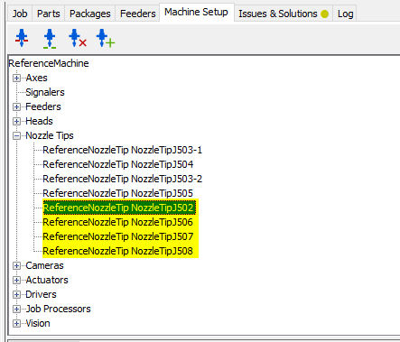The image size is (400, 342).
Task: Expand the Heads tree node
Action: (x=16, y=121)
